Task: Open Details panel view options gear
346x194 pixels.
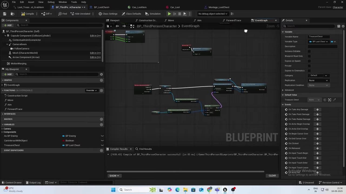Action: (x=343, y=26)
